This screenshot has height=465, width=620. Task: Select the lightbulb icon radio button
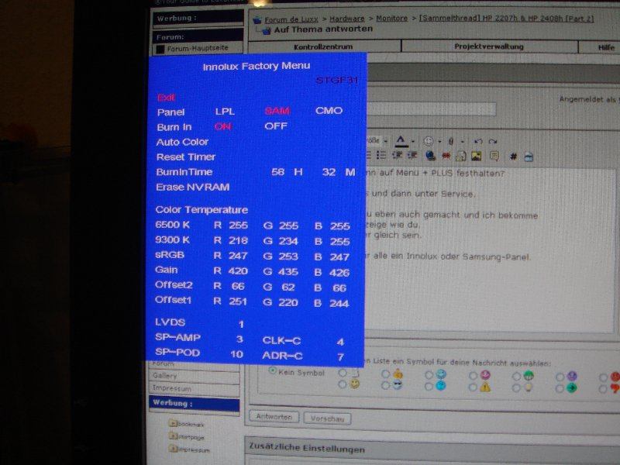516,388
